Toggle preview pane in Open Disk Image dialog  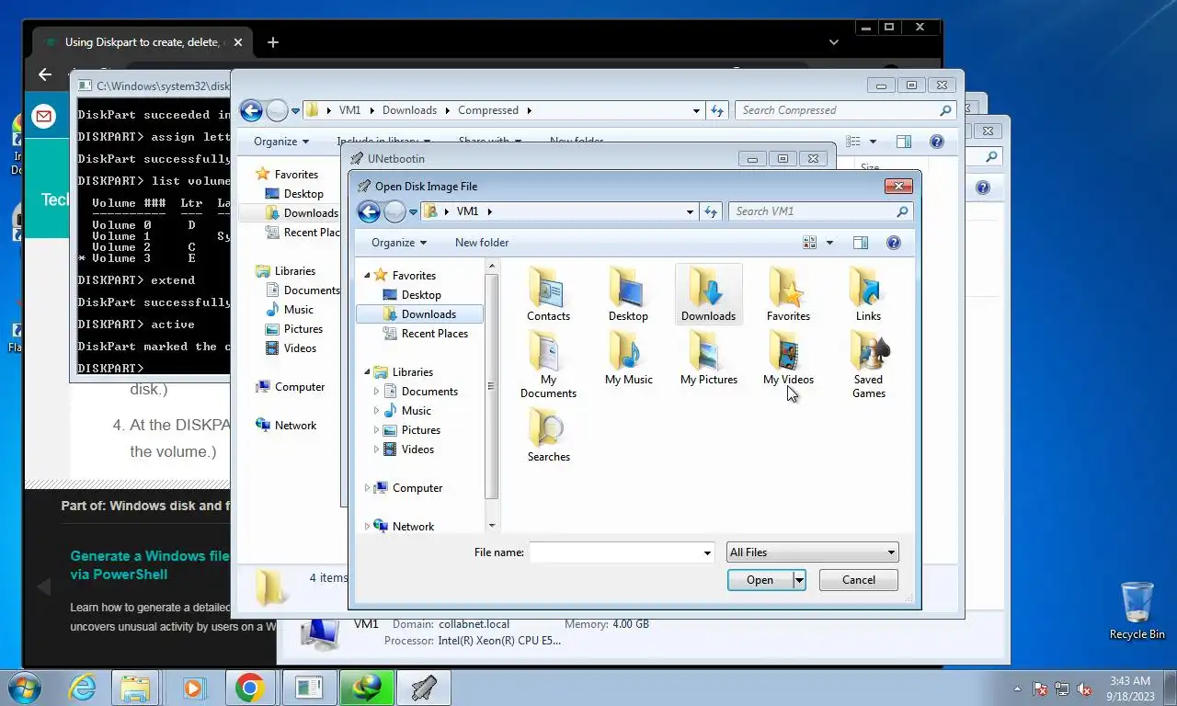[861, 243]
